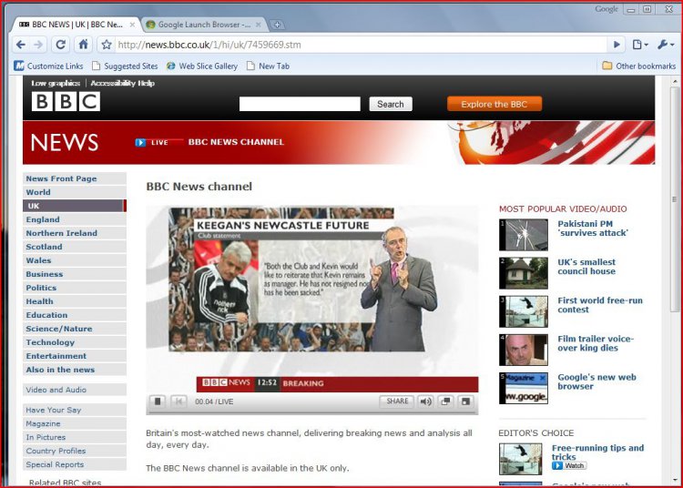The height and width of the screenshot is (488, 683).
Task: Select the UK section in sidebar
Action: [x=75, y=206]
